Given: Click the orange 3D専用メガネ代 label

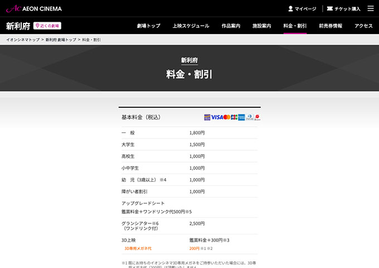Looking at the screenshot, I should click(x=138, y=248).
